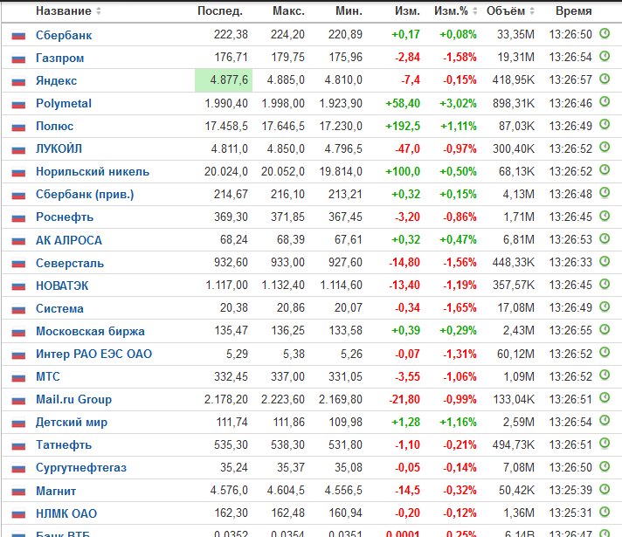Click the clock icon in the Яндекс row
Viewport: 622px width, 537px height.
(x=605, y=79)
